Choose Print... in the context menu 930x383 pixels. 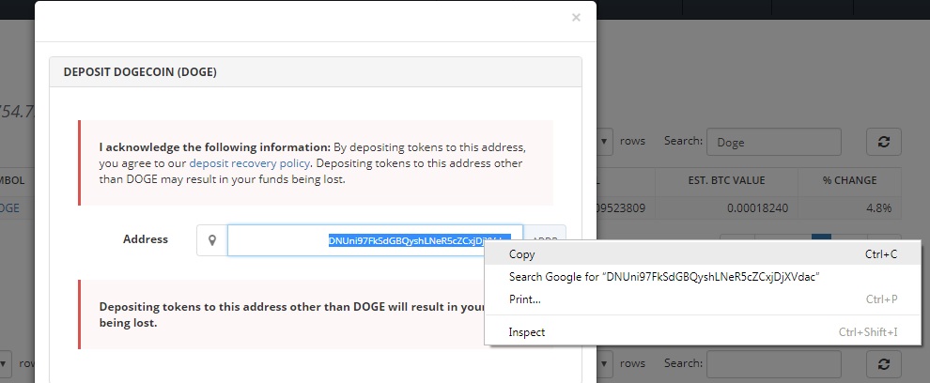[x=703, y=299]
